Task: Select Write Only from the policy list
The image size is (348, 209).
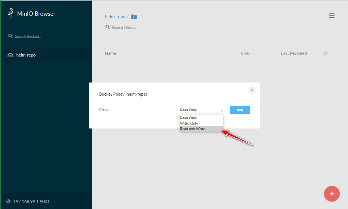Action: [x=189, y=123]
